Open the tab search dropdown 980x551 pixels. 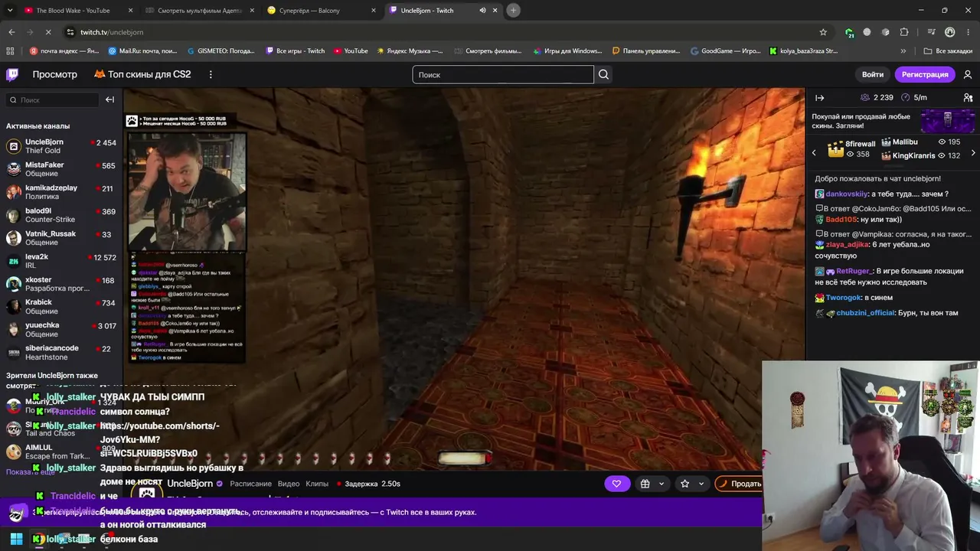[11, 10]
